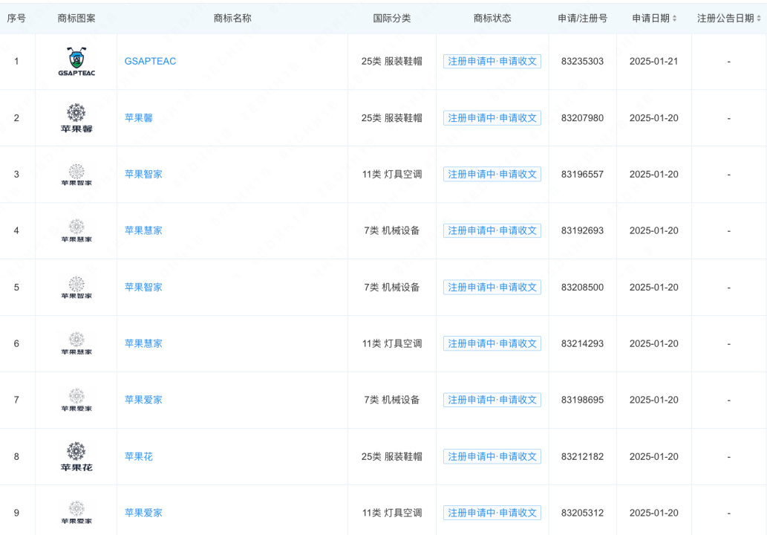Open the 苹果花 trademark name link
The image size is (767, 535).
pyautogui.click(x=138, y=457)
